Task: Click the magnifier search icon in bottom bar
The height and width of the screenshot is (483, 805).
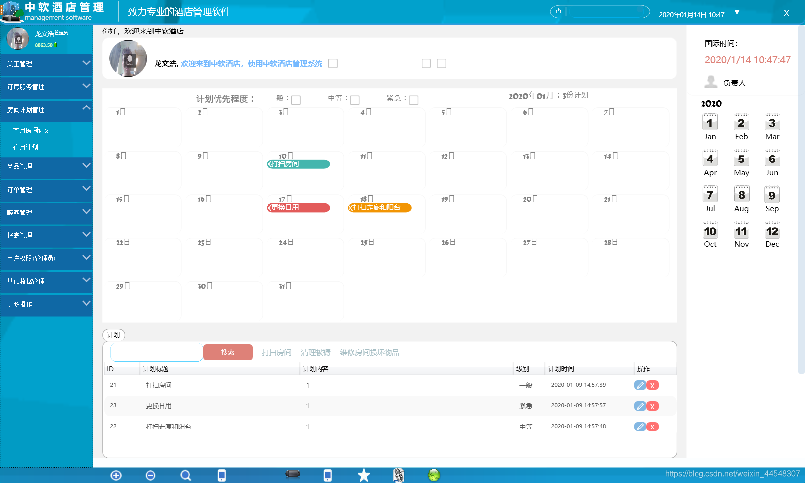Action: pos(186,475)
